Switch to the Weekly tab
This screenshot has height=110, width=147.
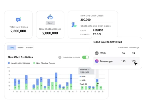pos(20,48)
